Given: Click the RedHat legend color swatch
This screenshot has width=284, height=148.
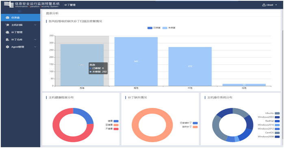Looking at the screenshot, I should (x=277, y=121).
